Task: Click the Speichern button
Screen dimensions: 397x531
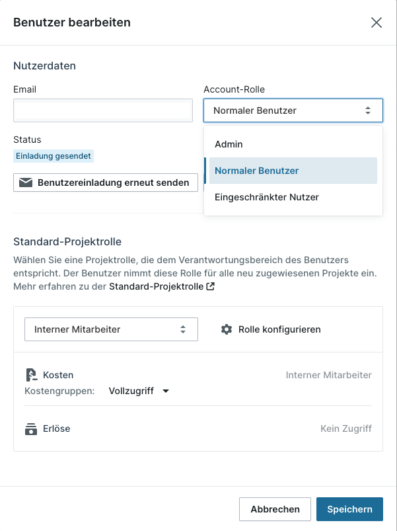Action: tap(349, 509)
